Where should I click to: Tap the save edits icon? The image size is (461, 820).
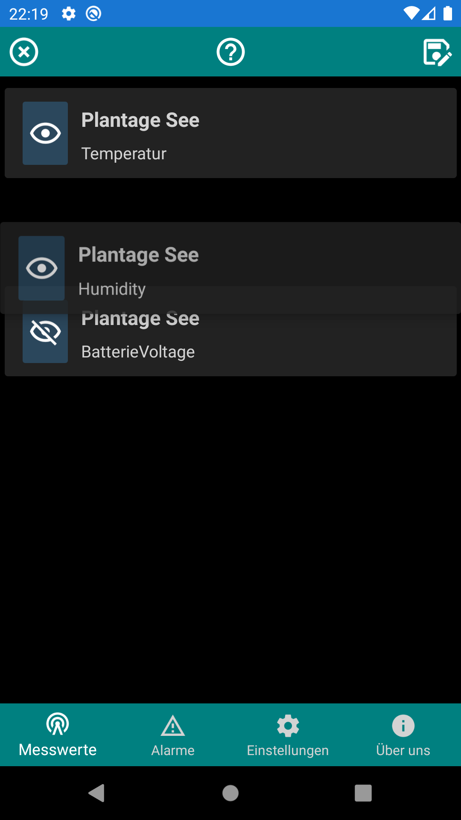tap(437, 52)
